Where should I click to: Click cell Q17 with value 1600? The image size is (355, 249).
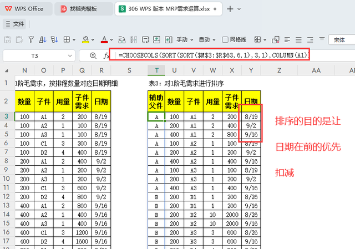[x=82, y=242]
